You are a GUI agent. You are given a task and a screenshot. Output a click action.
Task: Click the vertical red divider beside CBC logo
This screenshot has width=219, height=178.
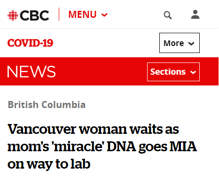click(59, 14)
